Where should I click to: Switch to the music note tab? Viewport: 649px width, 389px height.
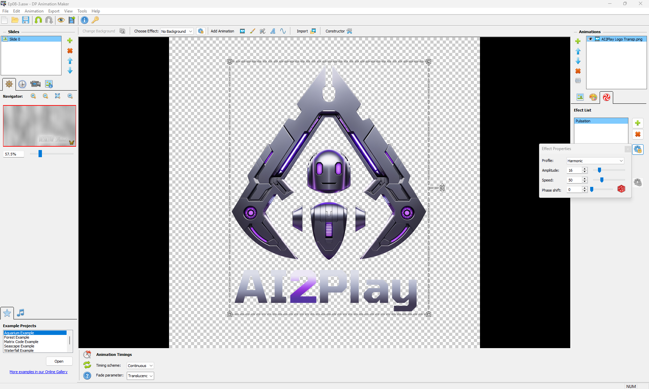[21, 313]
